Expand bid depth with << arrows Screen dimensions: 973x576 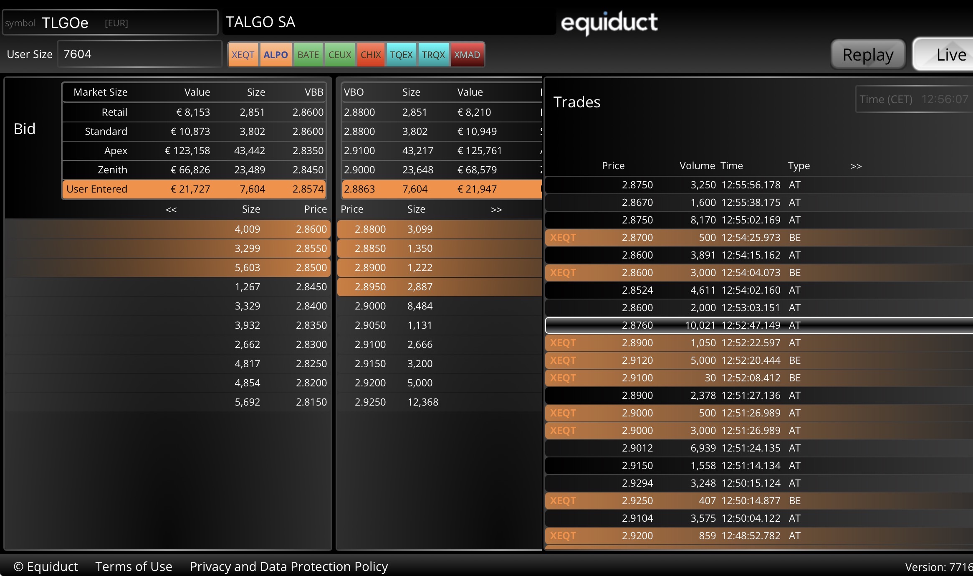[x=171, y=209]
